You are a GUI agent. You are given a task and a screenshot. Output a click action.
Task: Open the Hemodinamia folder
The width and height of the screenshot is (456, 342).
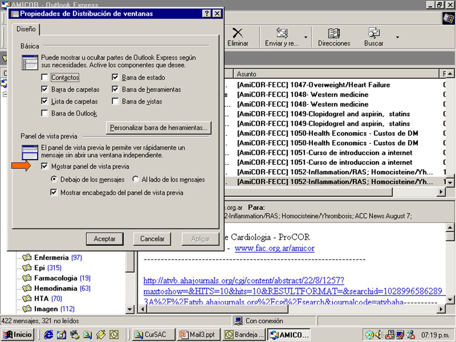coord(56,288)
